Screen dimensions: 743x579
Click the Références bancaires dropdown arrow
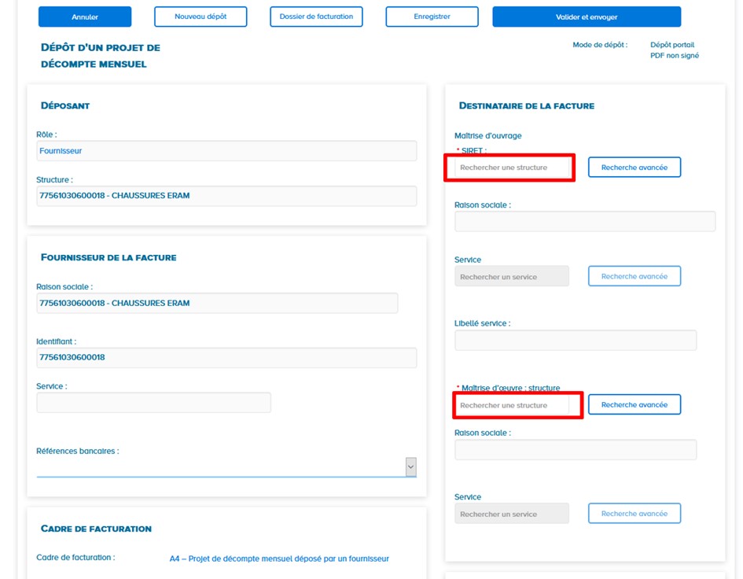pos(410,466)
